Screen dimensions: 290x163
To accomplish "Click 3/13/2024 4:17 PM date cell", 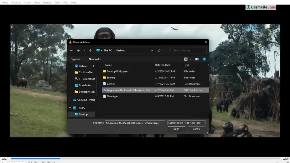I will [165, 78].
